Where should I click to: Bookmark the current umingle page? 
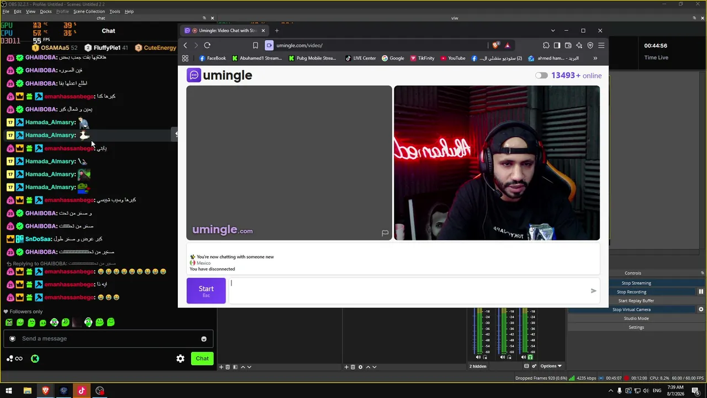click(x=255, y=45)
